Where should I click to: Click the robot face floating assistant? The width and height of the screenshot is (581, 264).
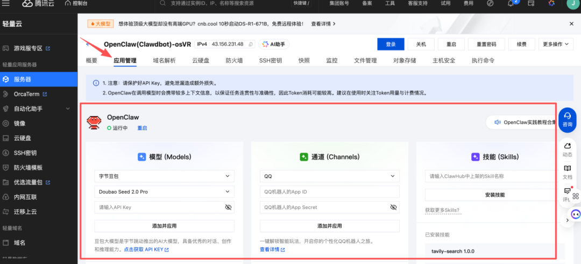576,213
